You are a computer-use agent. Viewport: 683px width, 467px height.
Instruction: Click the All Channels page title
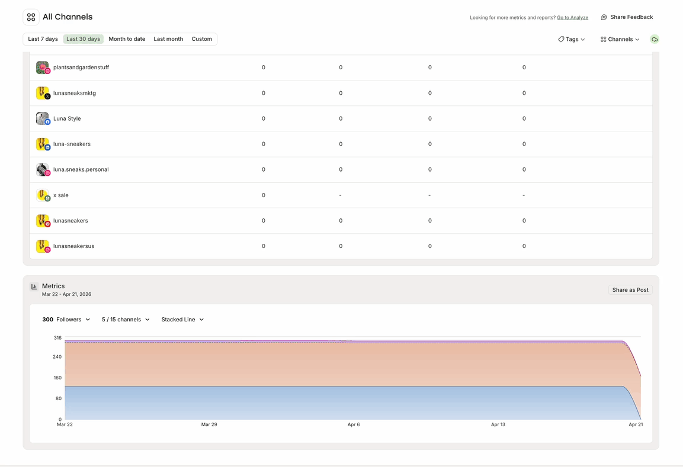[68, 17]
